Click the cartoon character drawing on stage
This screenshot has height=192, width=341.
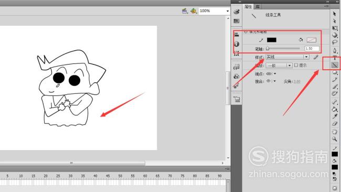pos(71,88)
